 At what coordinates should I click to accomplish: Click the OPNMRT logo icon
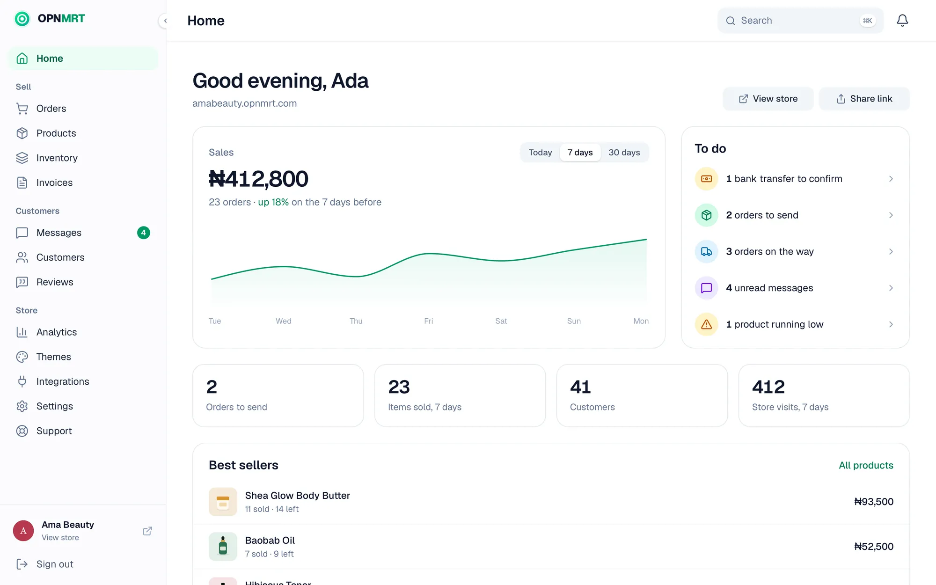coord(22,19)
